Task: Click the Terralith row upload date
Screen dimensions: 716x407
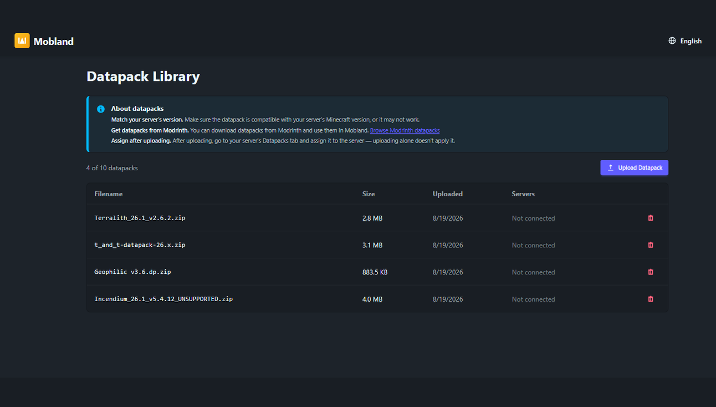Action: (x=448, y=218)
